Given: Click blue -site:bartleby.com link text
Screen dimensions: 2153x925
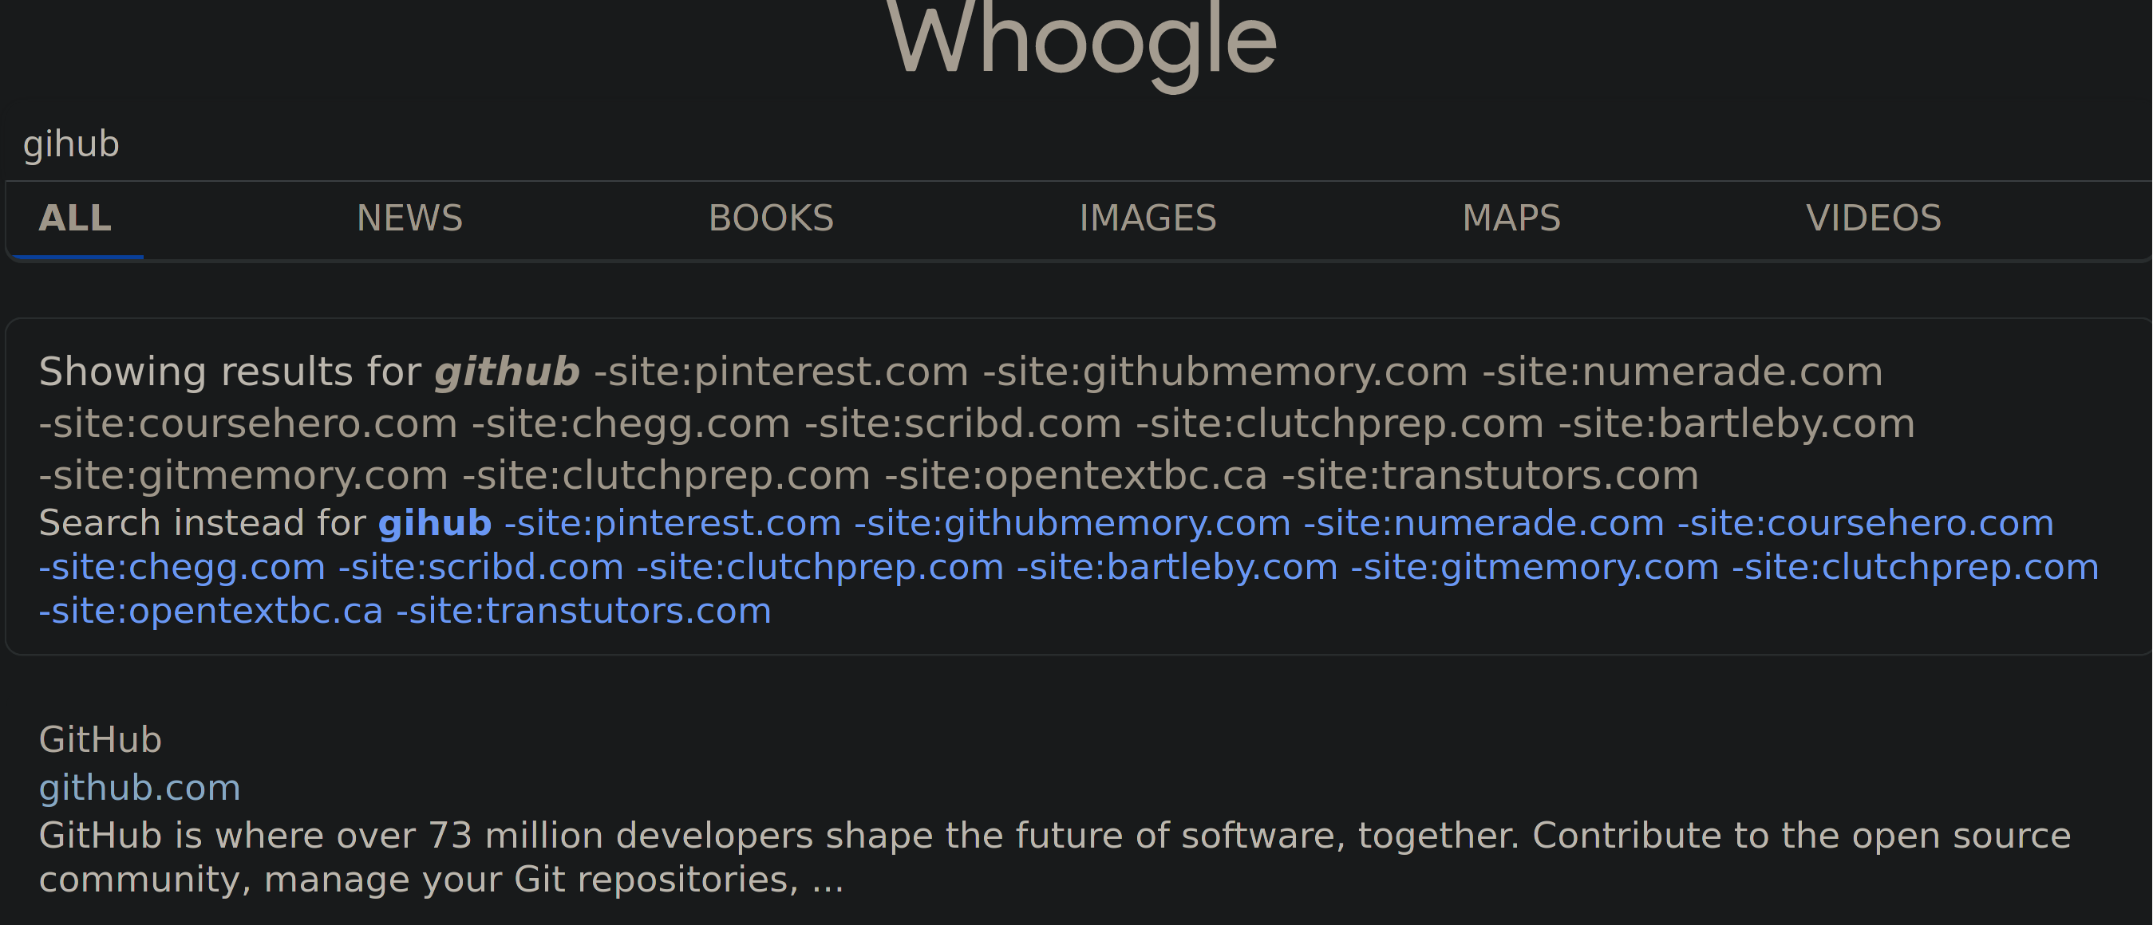Looking at the screenshot, I should (x=1177, y=568).
